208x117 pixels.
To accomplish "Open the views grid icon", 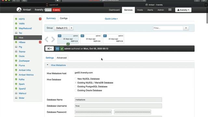I will click(x=170, y=10).
